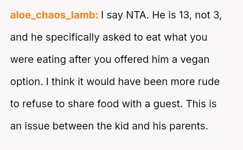Click the word "option." starting the fourth line
The image size is (243, 150).
tap(27, 82)
